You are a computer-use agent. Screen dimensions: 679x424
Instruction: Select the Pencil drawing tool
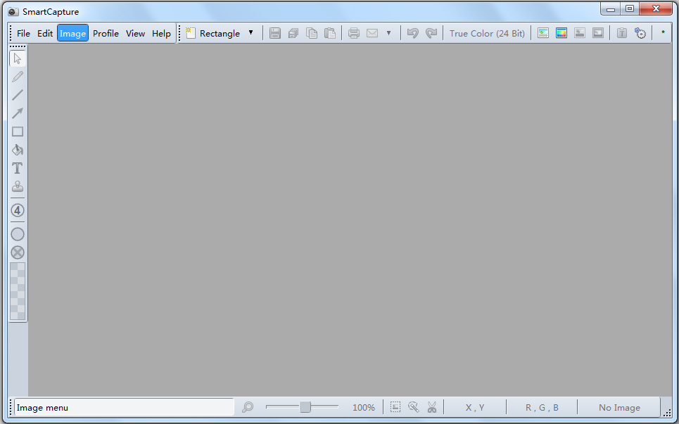pyautogui.click(x=18, y=77)
